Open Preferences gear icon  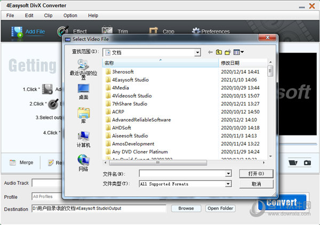(x=196, y=31)
